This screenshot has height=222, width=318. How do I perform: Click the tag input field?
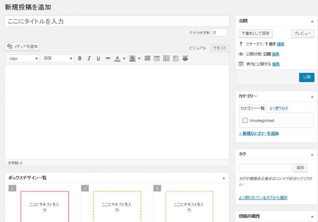pos(265,168)
